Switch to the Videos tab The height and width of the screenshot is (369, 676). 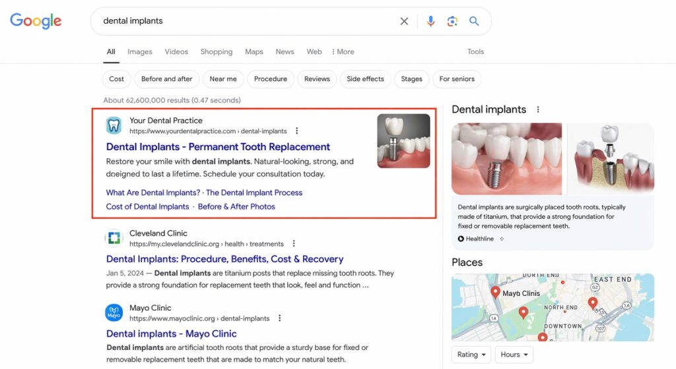(176, 51)
